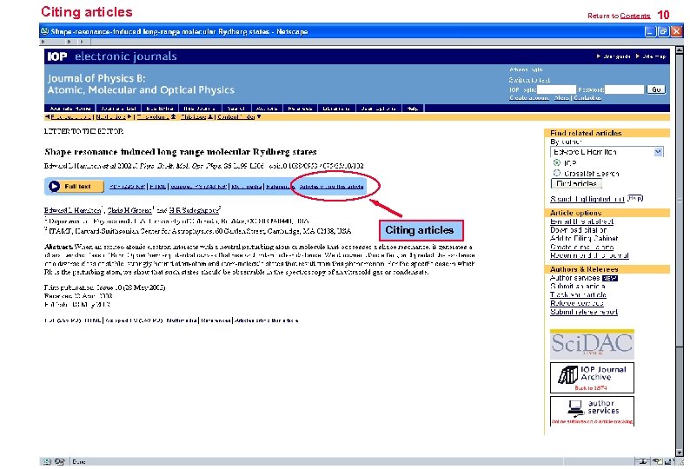Click the PDF link in the blue bar
This screenshot has height=469, width=690.
pos(128,187)
